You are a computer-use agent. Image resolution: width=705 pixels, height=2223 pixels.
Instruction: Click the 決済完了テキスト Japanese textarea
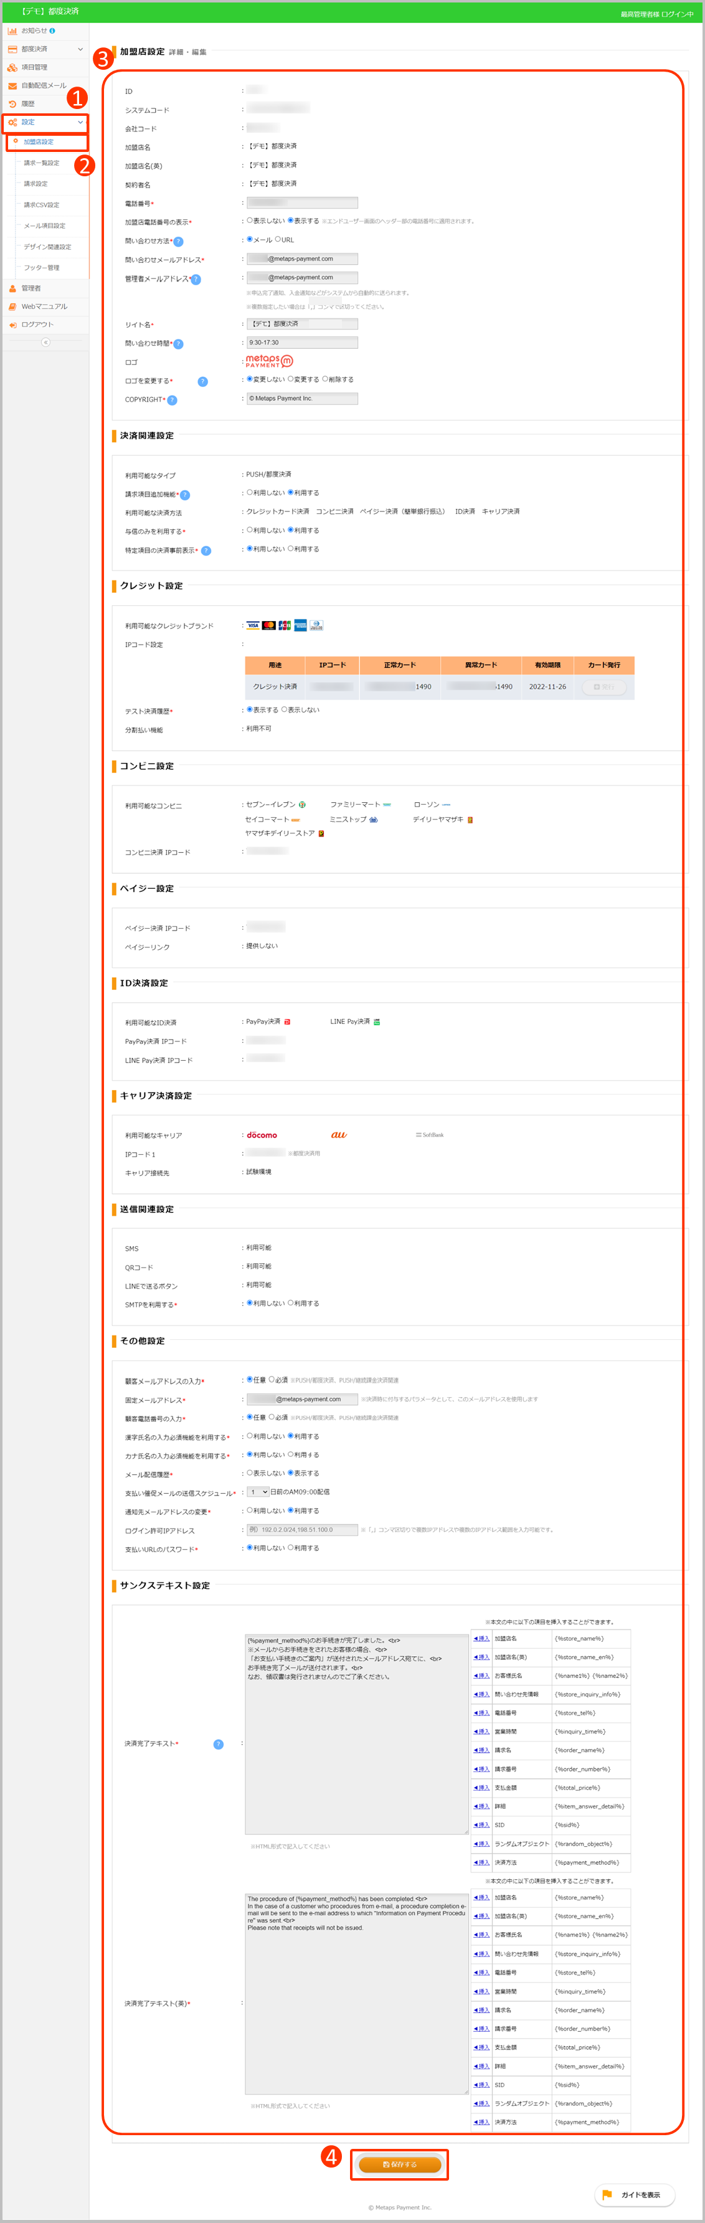[357, 1733]
